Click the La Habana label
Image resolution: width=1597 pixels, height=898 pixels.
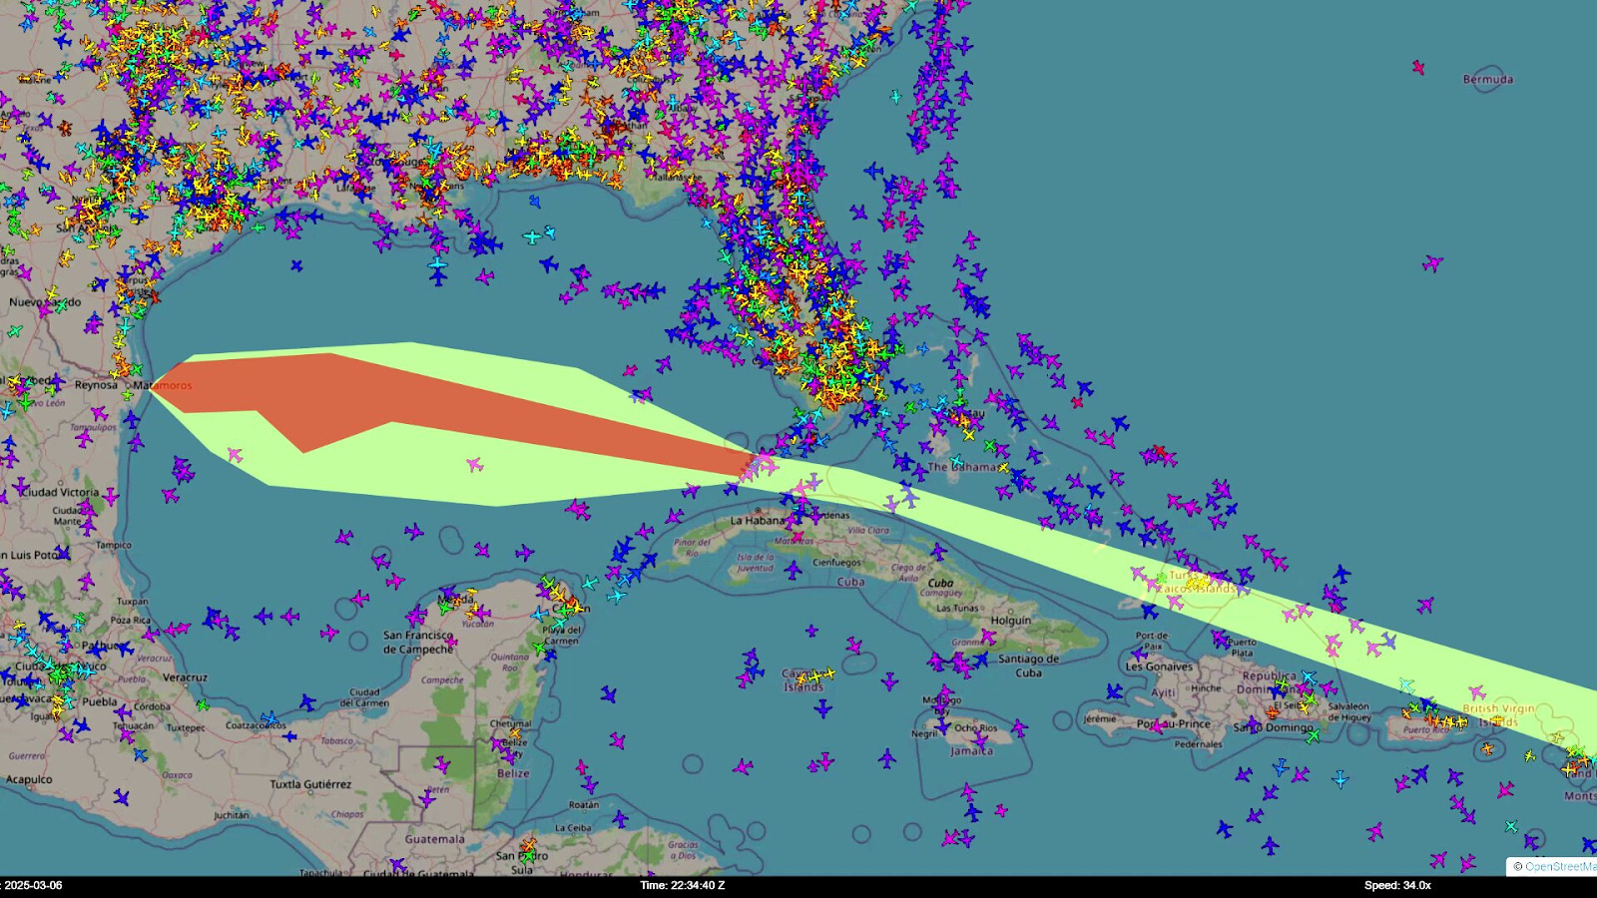[x=758, y=520]
